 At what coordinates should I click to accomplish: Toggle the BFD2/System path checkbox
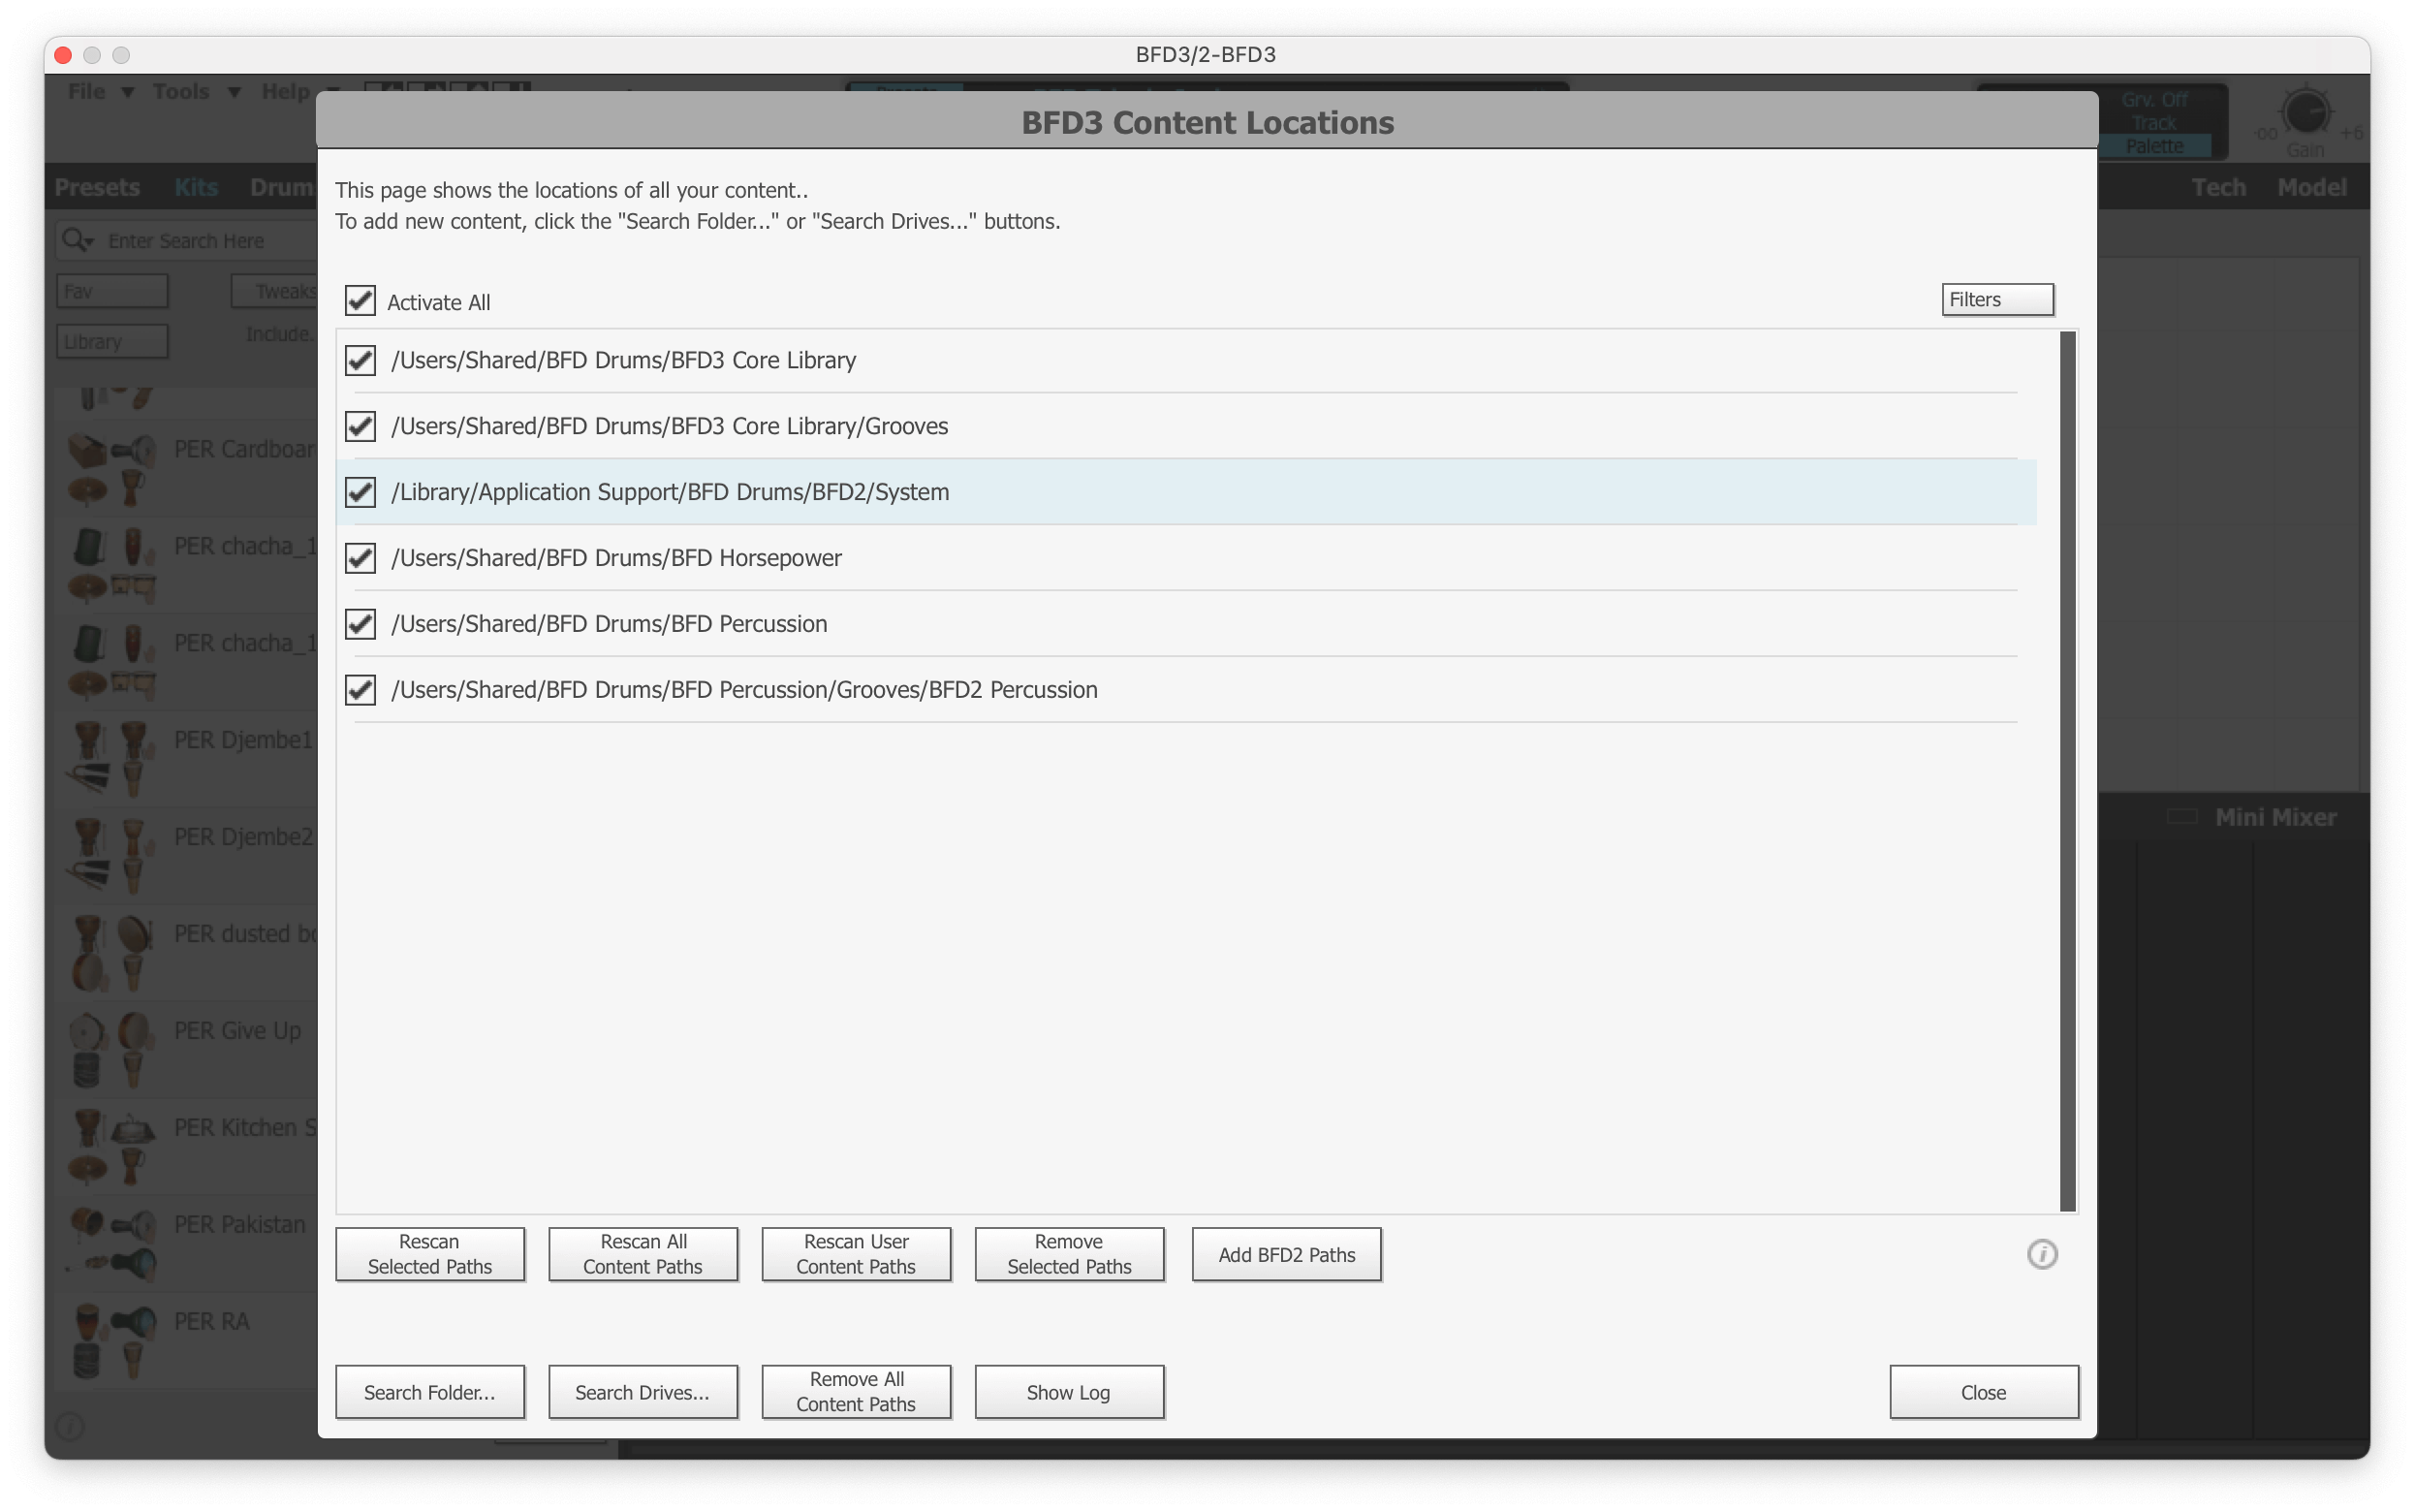click(360, 492)
